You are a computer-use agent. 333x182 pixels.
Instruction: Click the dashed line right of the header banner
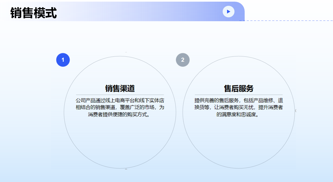(286, 21)
